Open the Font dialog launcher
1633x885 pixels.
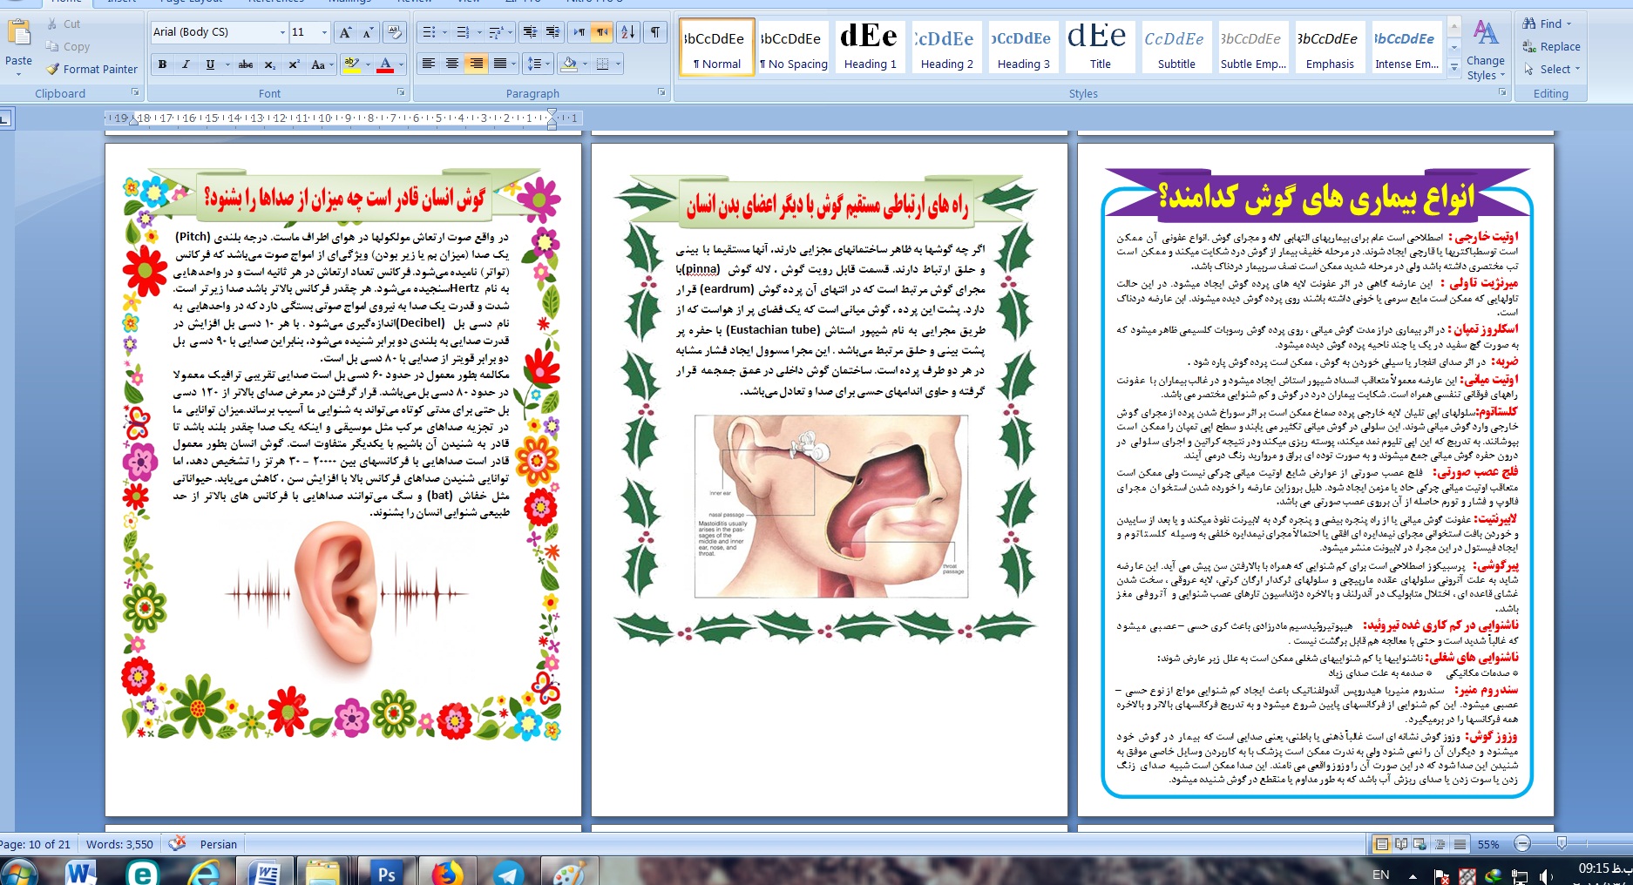[401, 92]
